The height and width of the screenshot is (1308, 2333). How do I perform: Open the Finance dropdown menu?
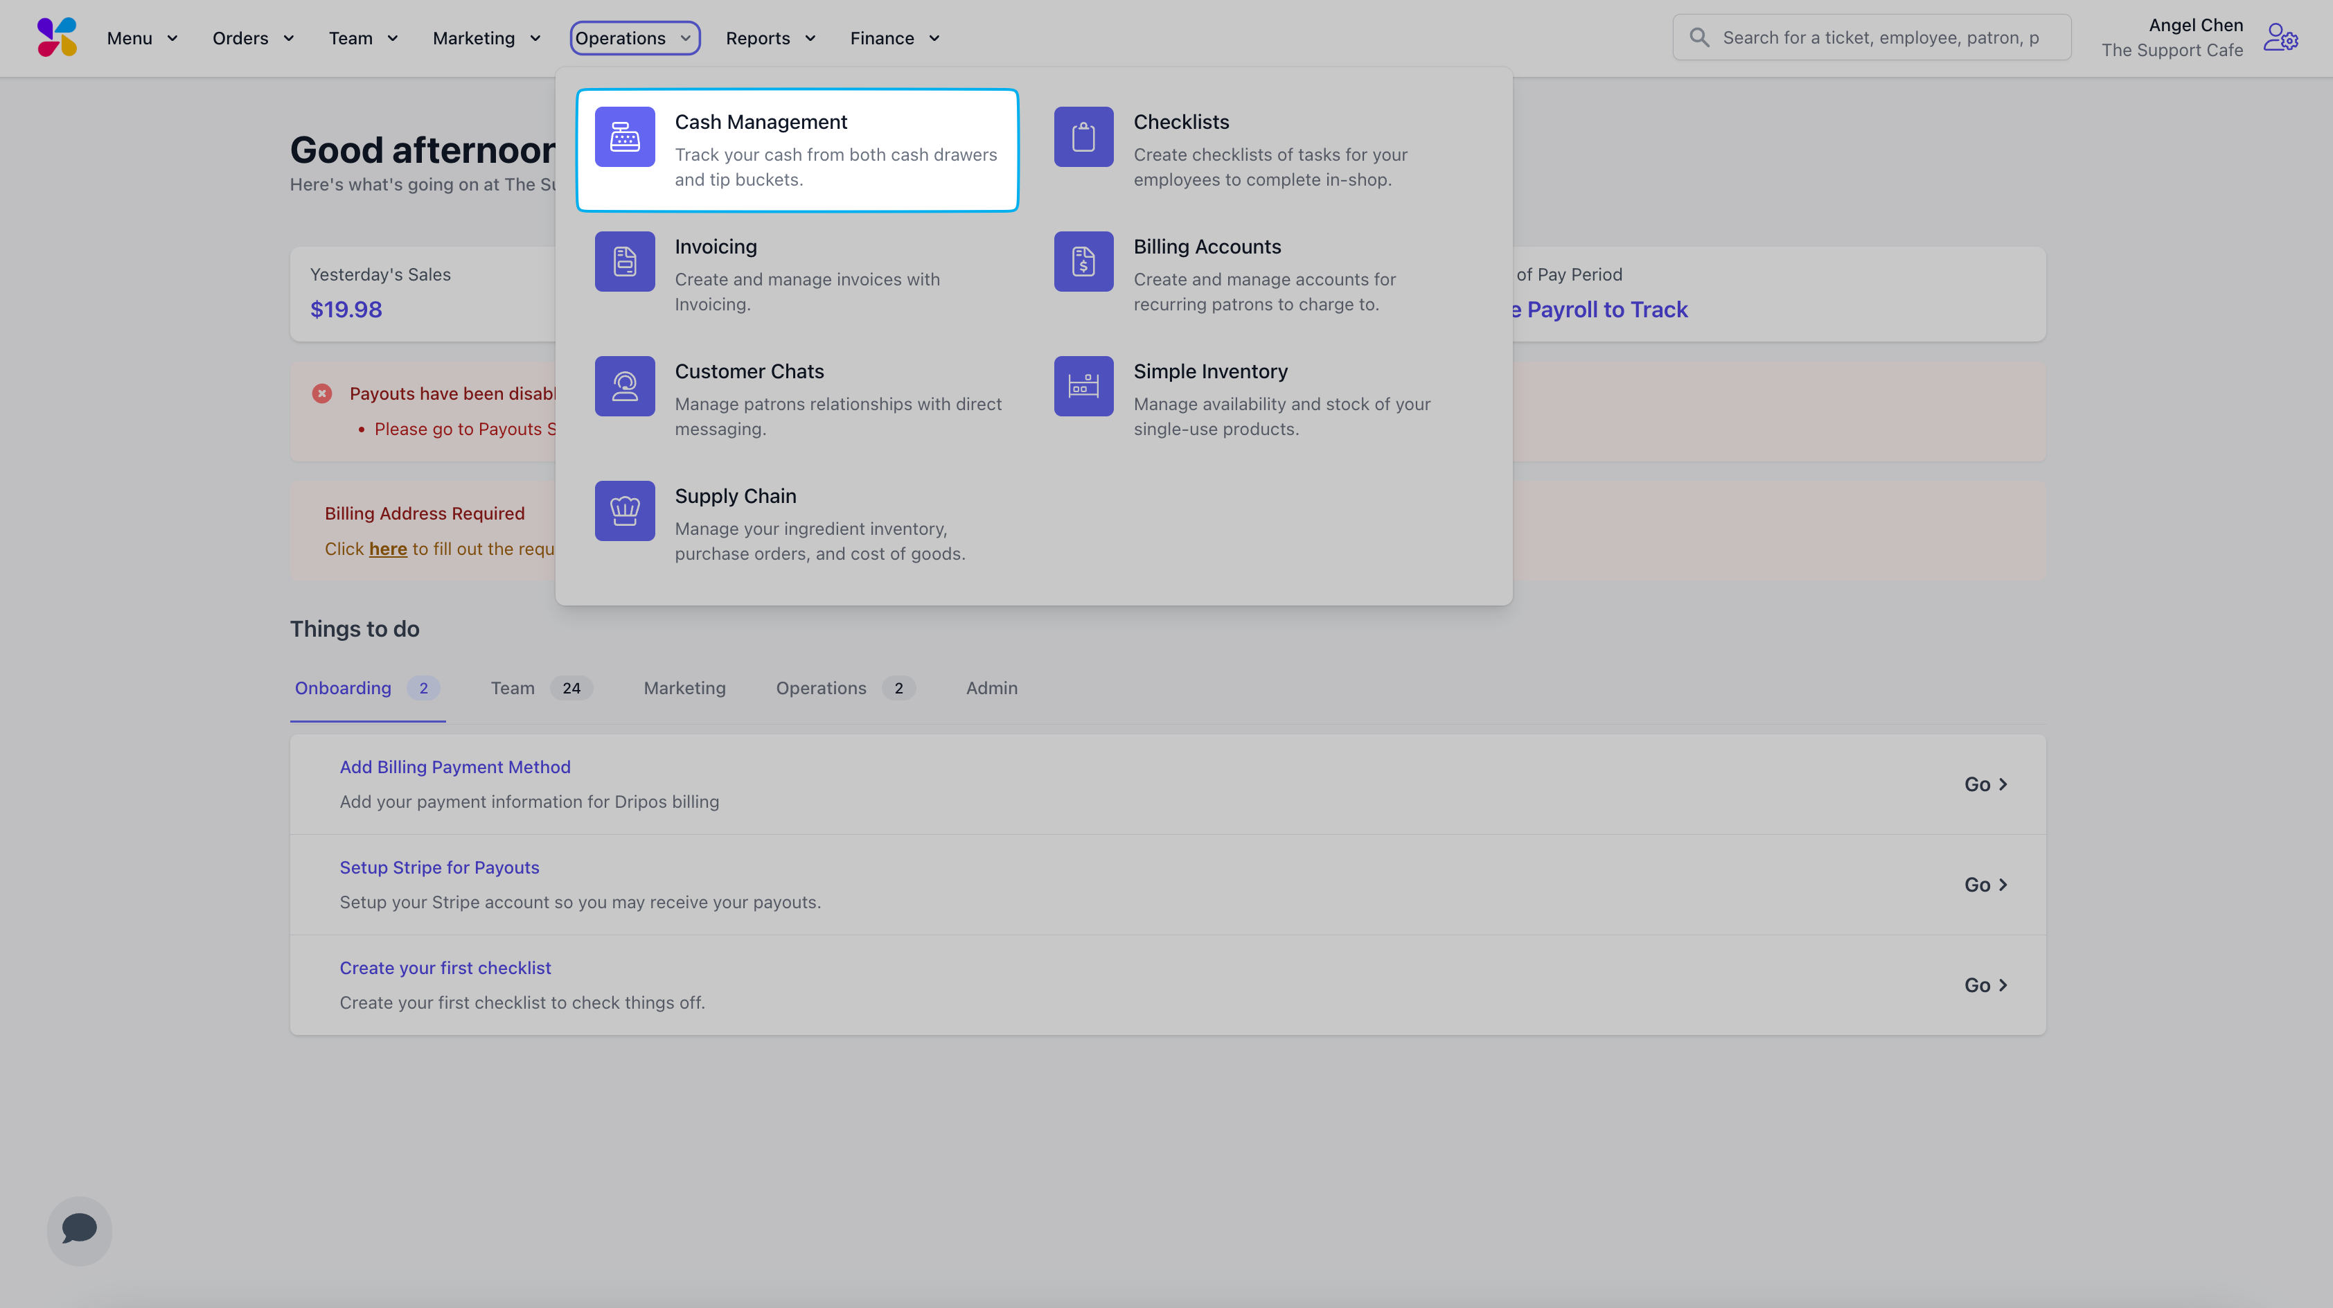tap(894, 38)
